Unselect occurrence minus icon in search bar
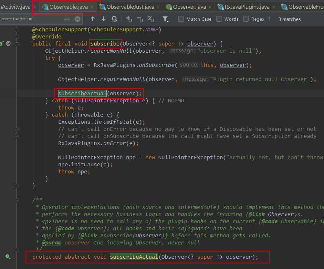Viewport: 324px width, 269px height. [x=140, y=19]
